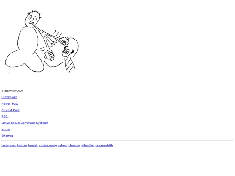The height and width of the screenshot is (176, 235).
Task: Open the mstdn.party link
Action: coord(48,146)
